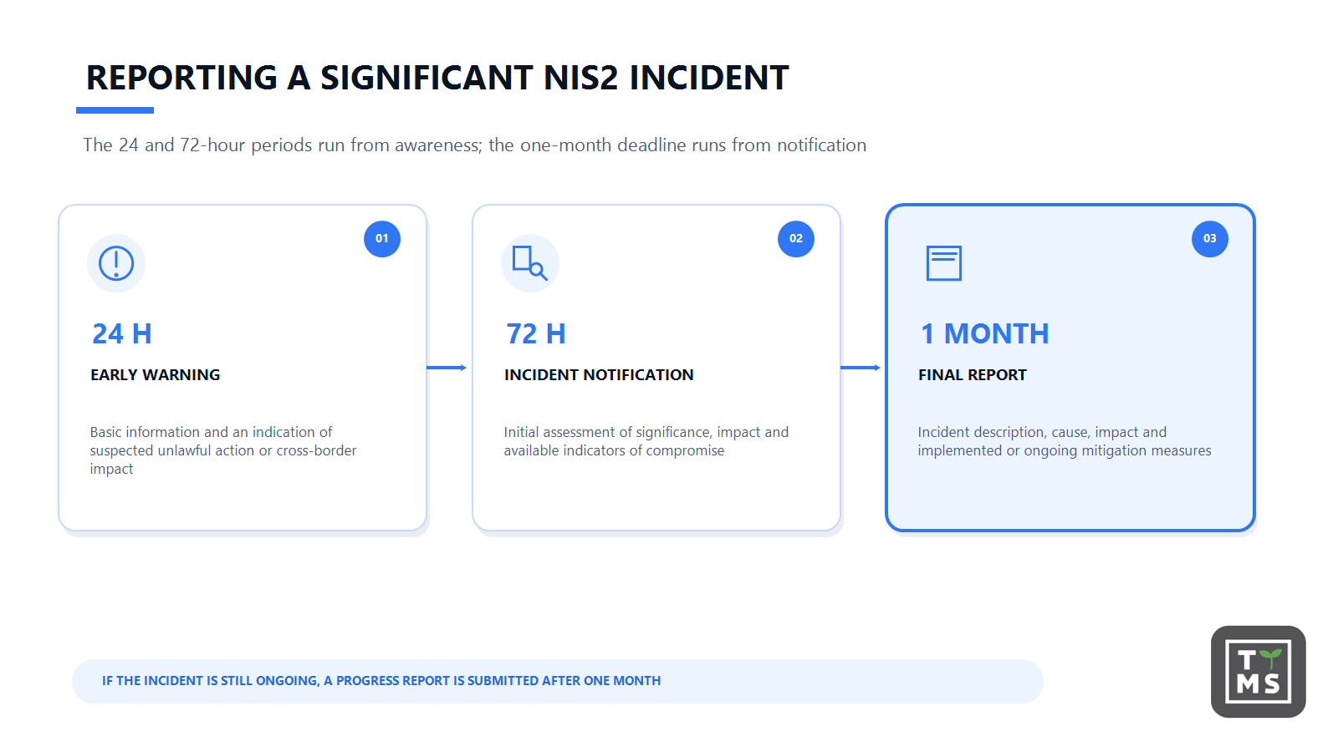This screenshot has width=1338, height=752.
Task: Click the exclamation alert icon in 24 H card
Action: point(116,263)
